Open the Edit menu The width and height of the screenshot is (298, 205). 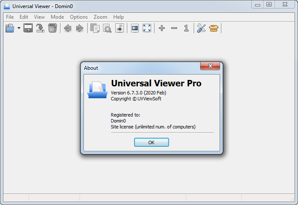(24, 17)
